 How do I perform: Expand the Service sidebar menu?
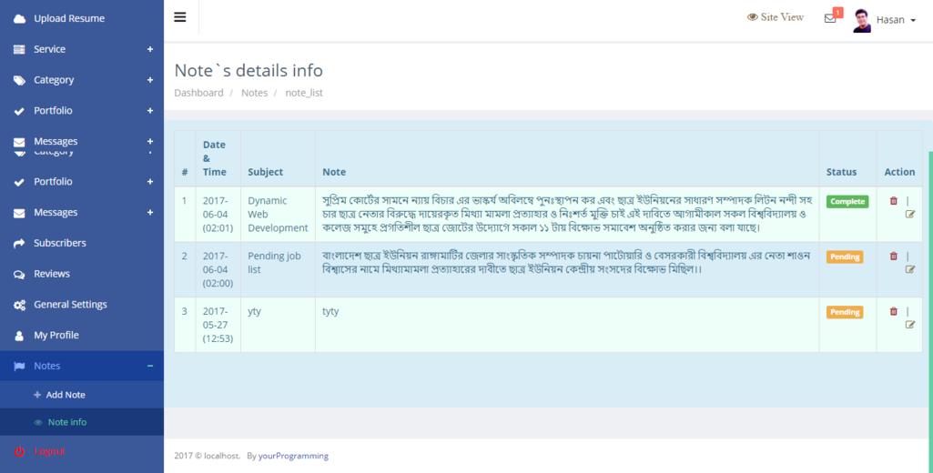tap(82, 49)
